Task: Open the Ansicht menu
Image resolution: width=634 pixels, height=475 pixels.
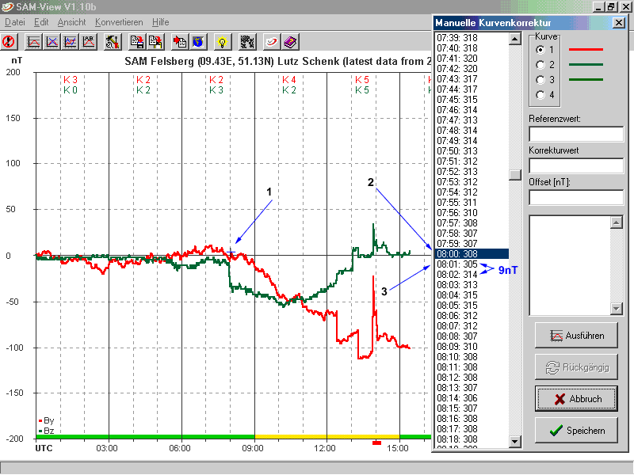Action: [71, 22]
